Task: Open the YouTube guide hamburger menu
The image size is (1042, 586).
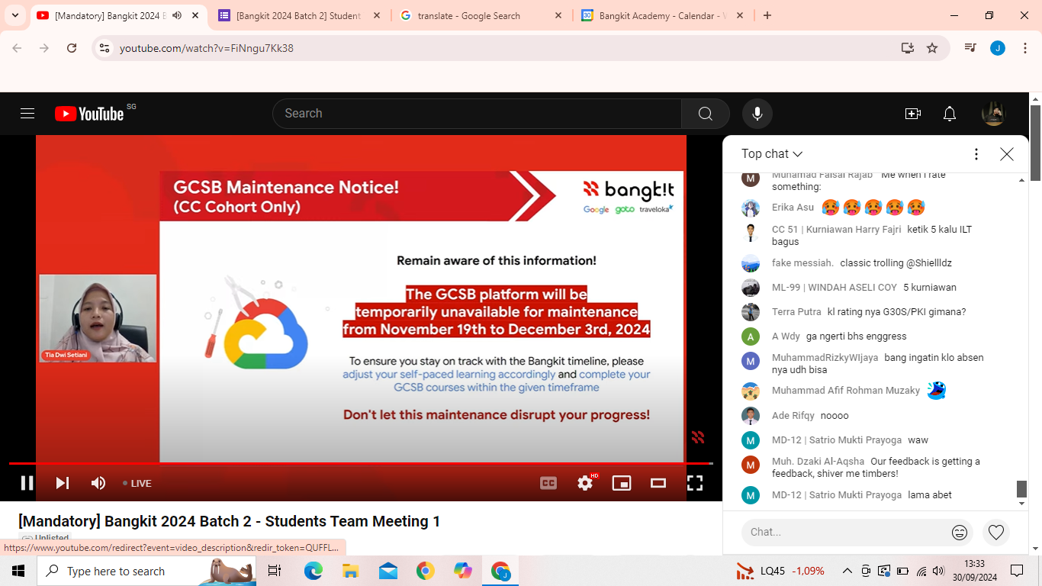Action: tap(27, 114)
